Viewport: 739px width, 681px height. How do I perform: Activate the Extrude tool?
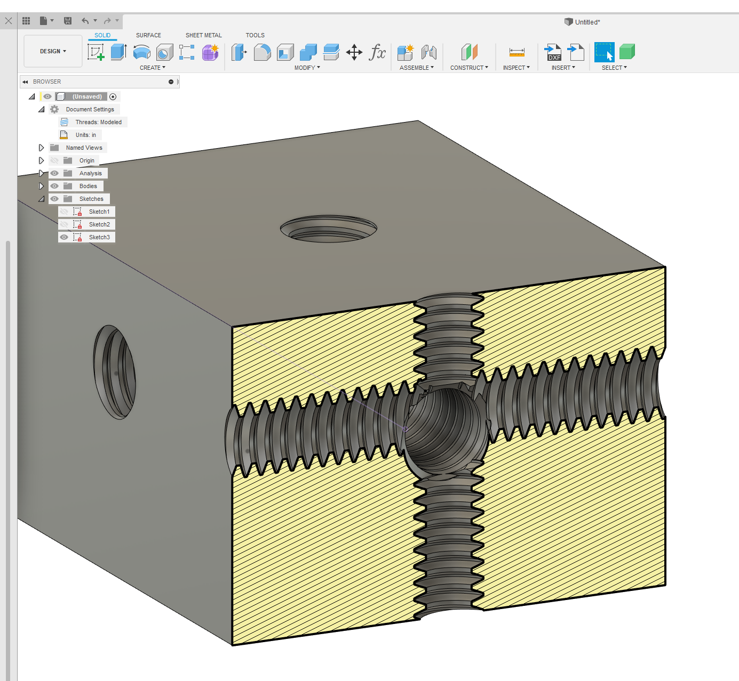click(x=118, y=52)
